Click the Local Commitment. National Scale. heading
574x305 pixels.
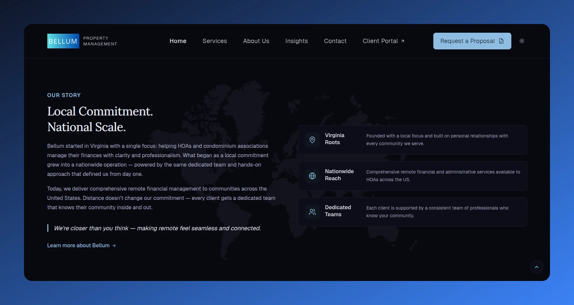coord(100,119)
